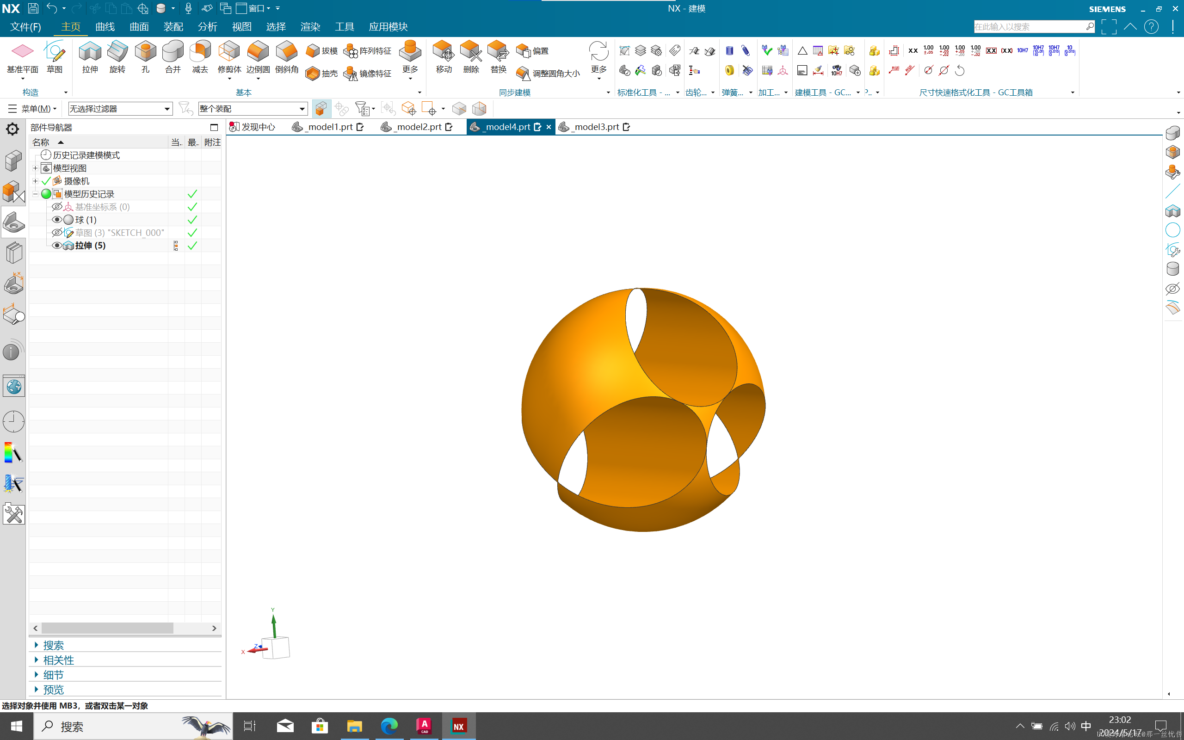The width and height of the screenshot is (1184, 740).
Task: Select the Chamfer (倒斜角) tool
Action: point(287,57)
